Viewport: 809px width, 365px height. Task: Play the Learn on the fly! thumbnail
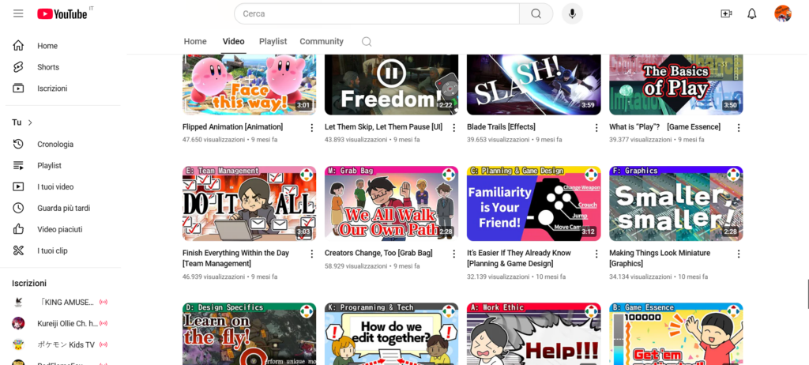click(249, 333)
